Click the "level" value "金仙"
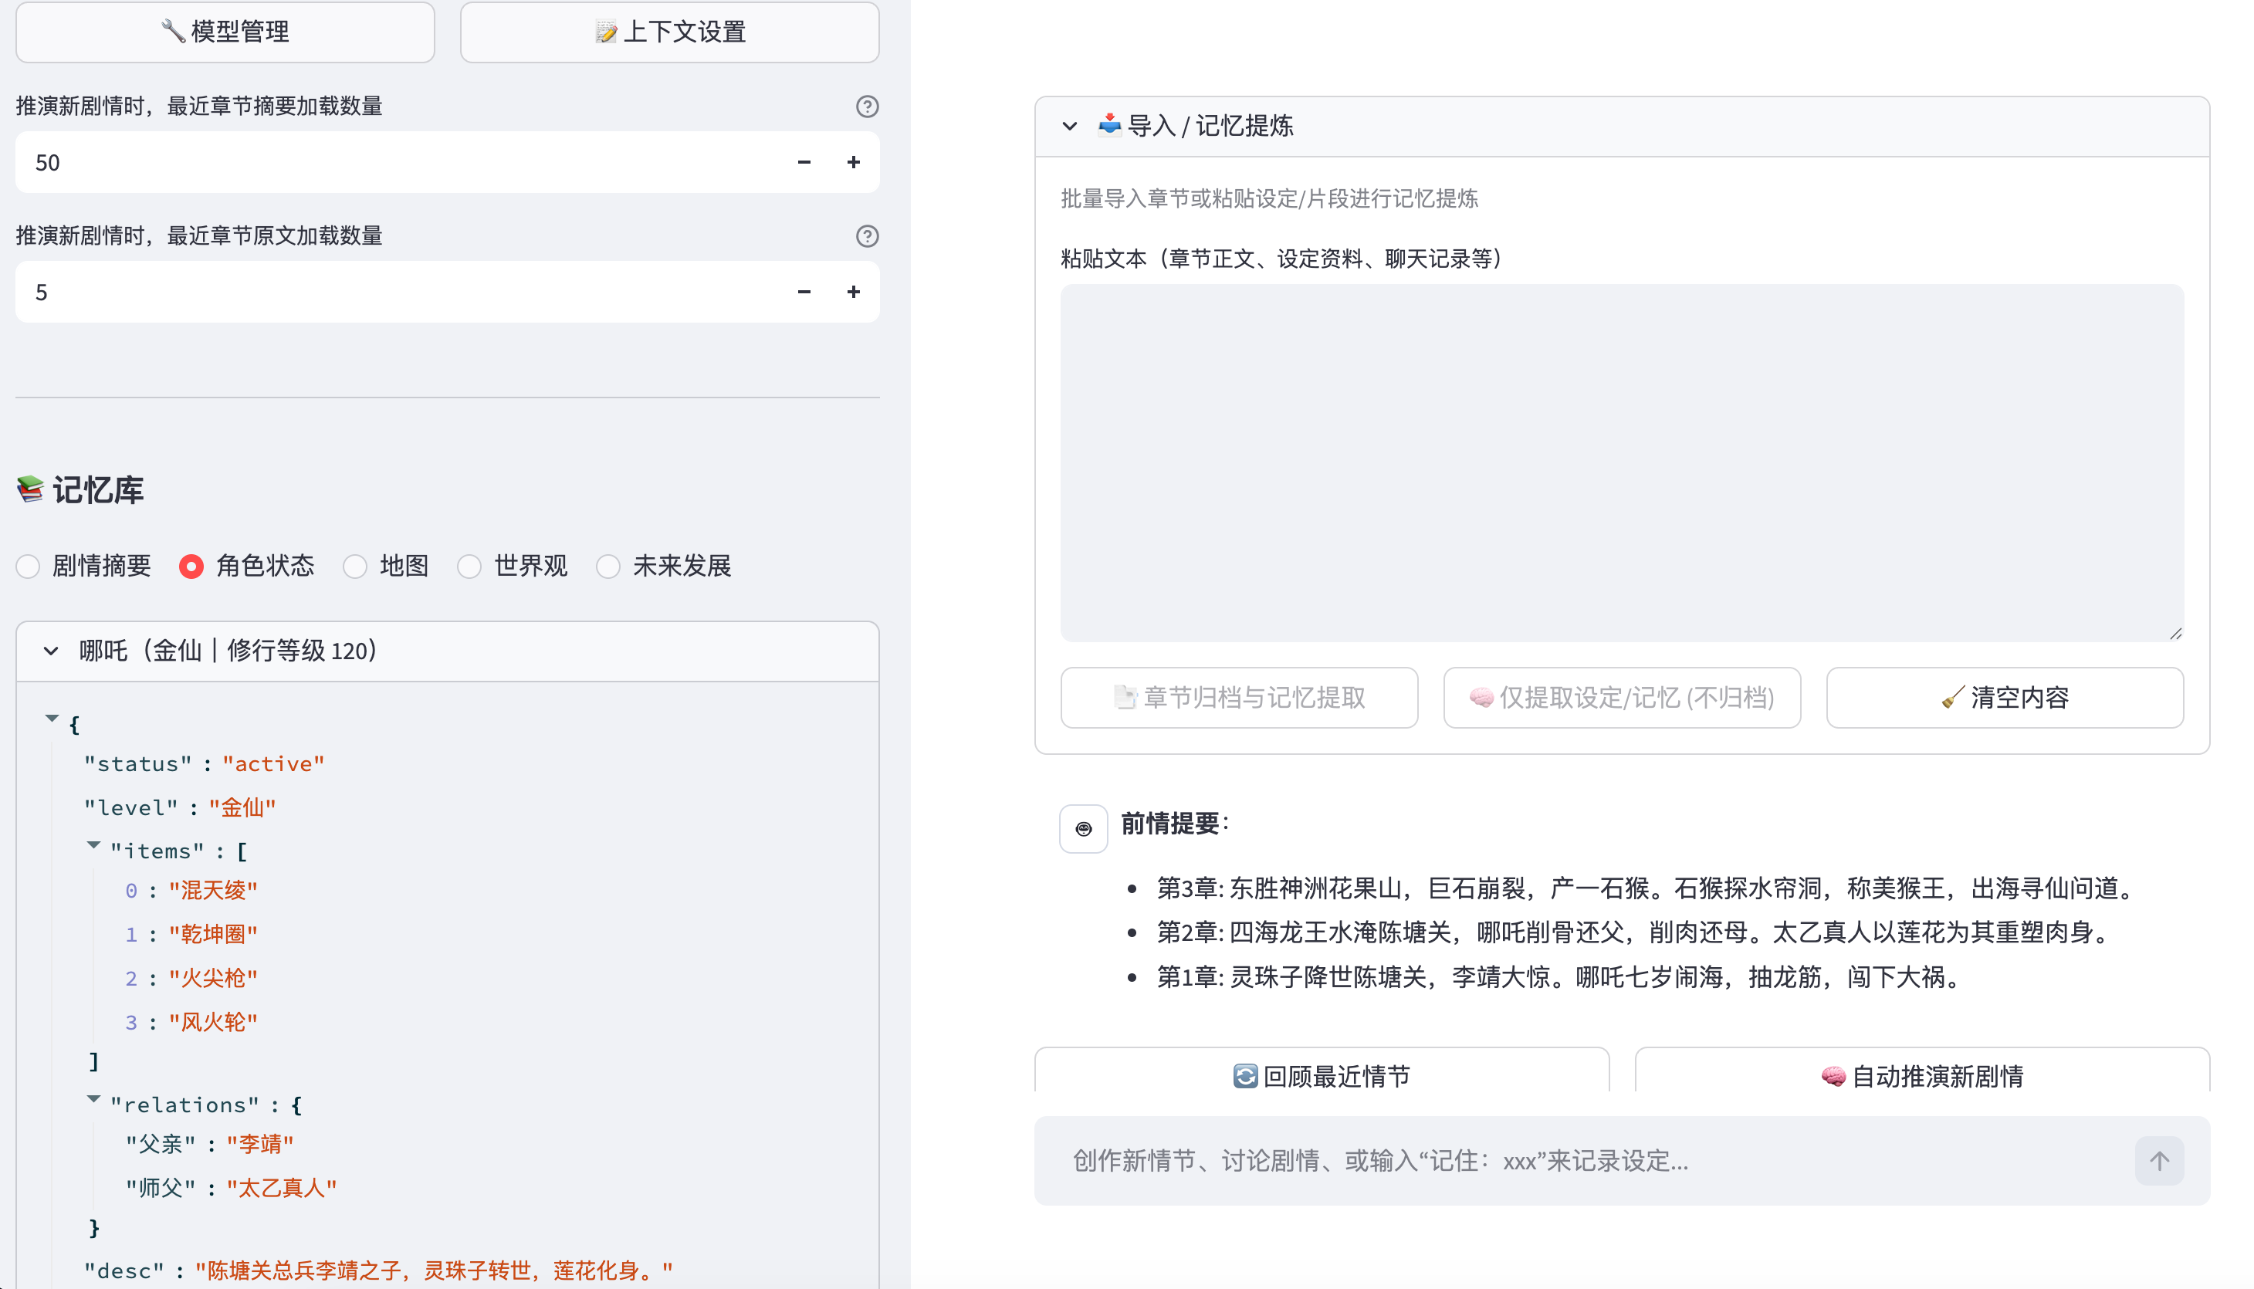 pyautogui.click(x=242, y=807)
